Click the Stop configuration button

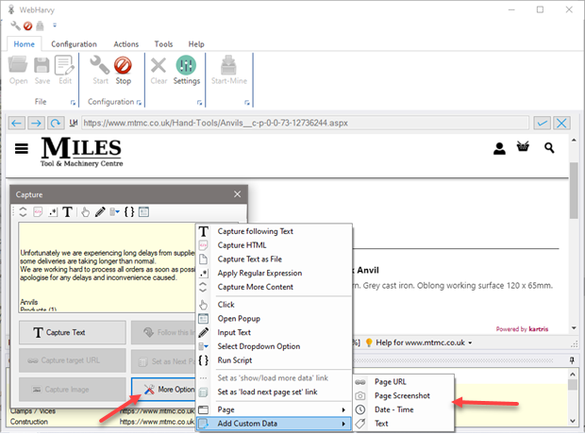point(123,70)
